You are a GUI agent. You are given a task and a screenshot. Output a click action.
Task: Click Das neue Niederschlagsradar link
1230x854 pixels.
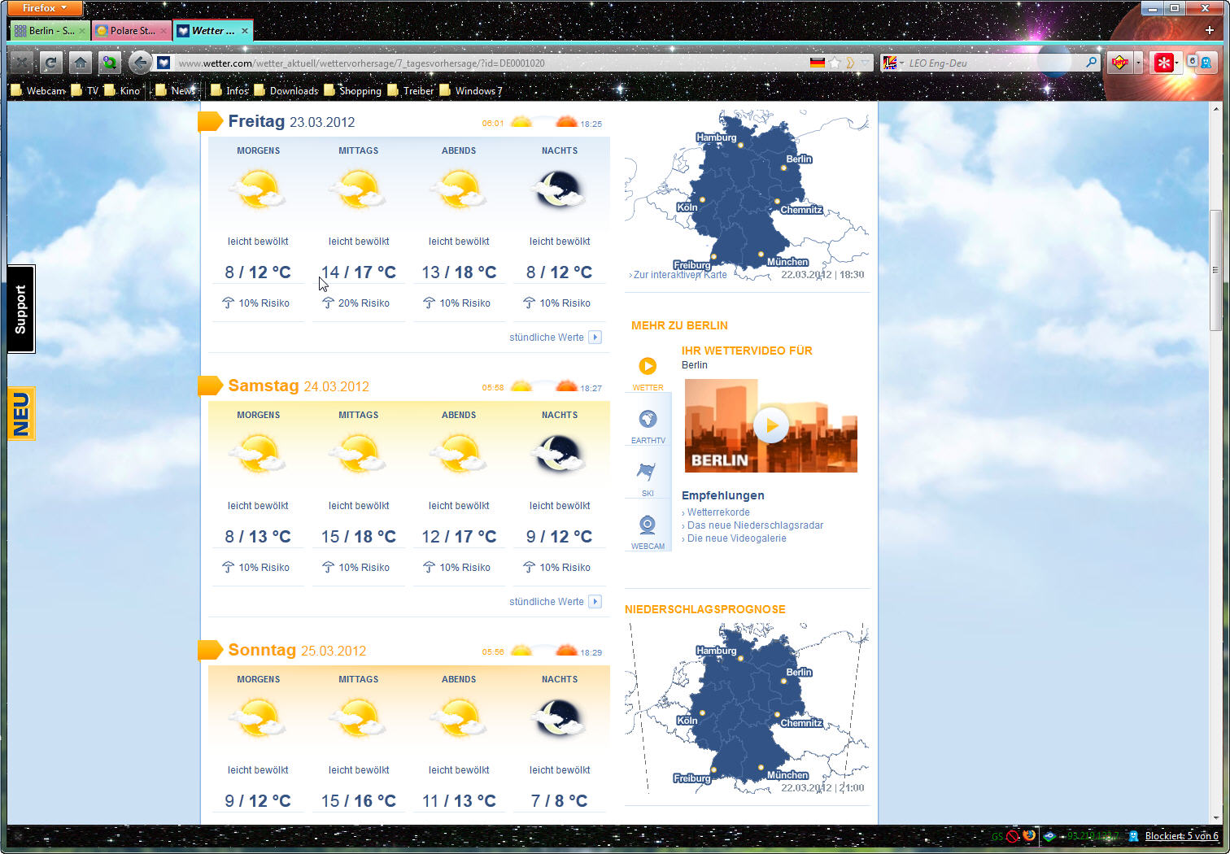755,525
